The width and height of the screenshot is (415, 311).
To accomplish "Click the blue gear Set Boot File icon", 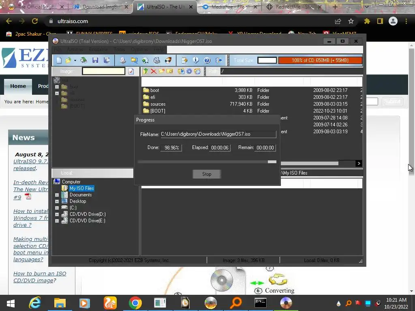I will (189, 71).
